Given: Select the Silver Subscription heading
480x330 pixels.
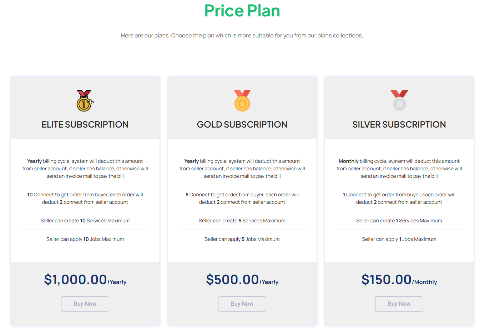Looking at the screenshot, I should tap(399, 124).
